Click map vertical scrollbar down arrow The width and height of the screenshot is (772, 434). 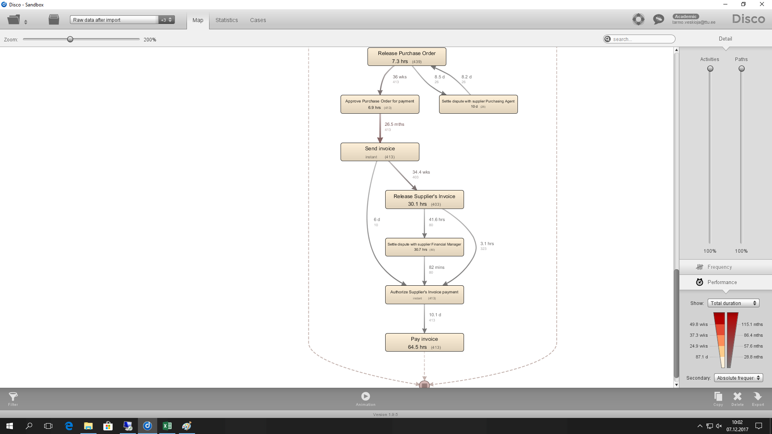tap(676, 385)
